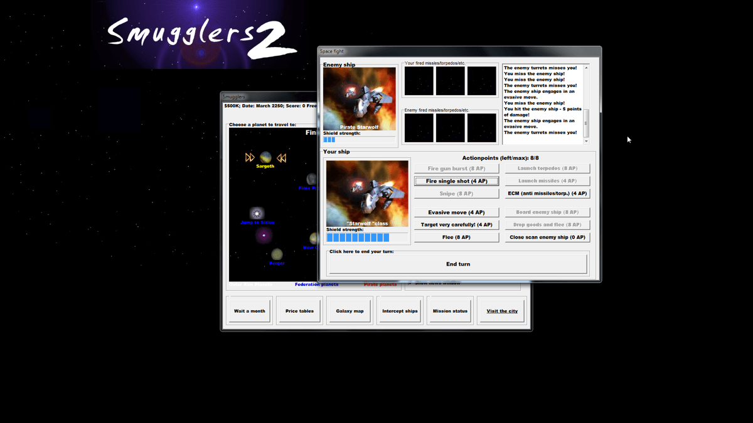Screen dimensions: 753x423
Task: Click Wait a month in Smugglers window
Action: (249, 311)
